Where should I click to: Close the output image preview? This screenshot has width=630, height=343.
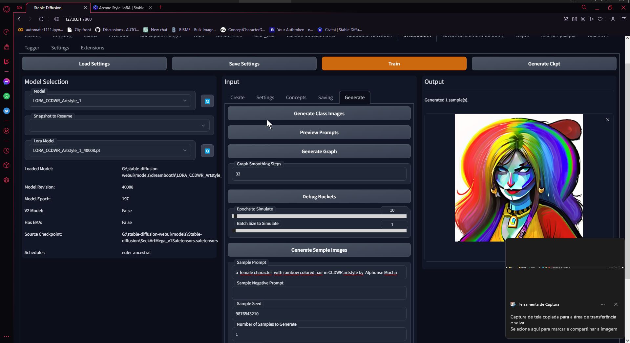pyautogui.click(x=608, y=120)
